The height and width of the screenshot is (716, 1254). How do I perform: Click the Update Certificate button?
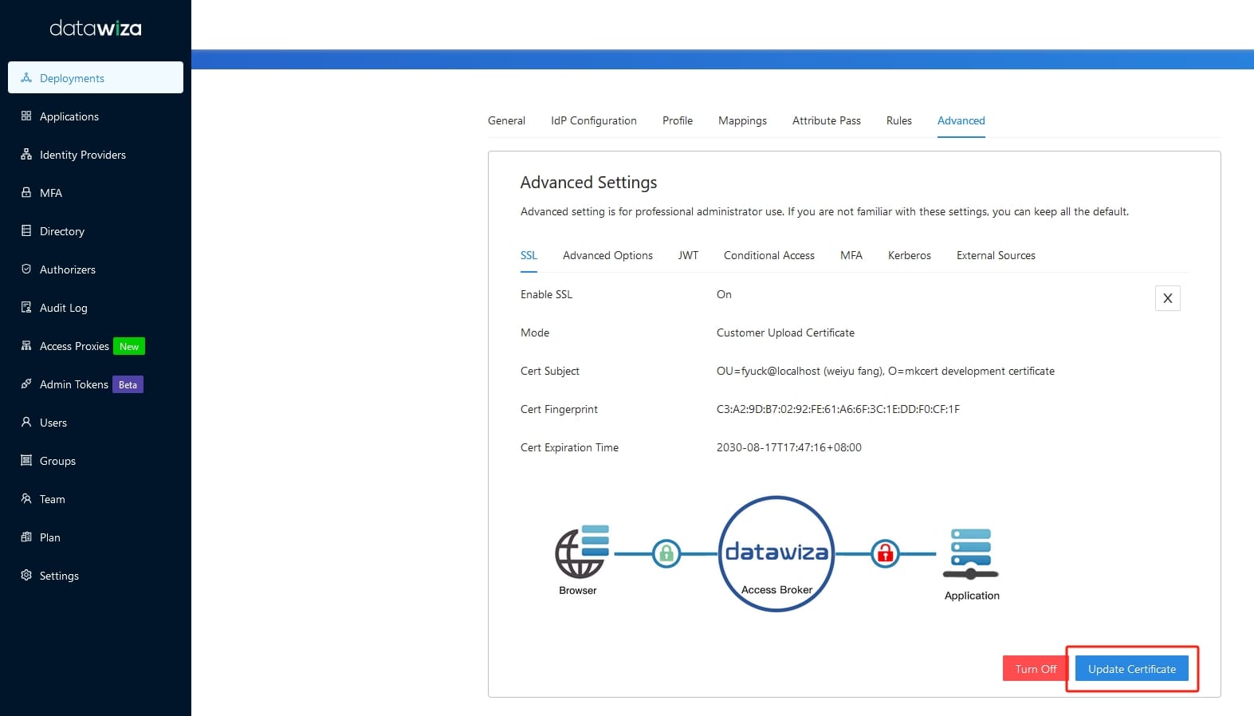pos(1132,668)
